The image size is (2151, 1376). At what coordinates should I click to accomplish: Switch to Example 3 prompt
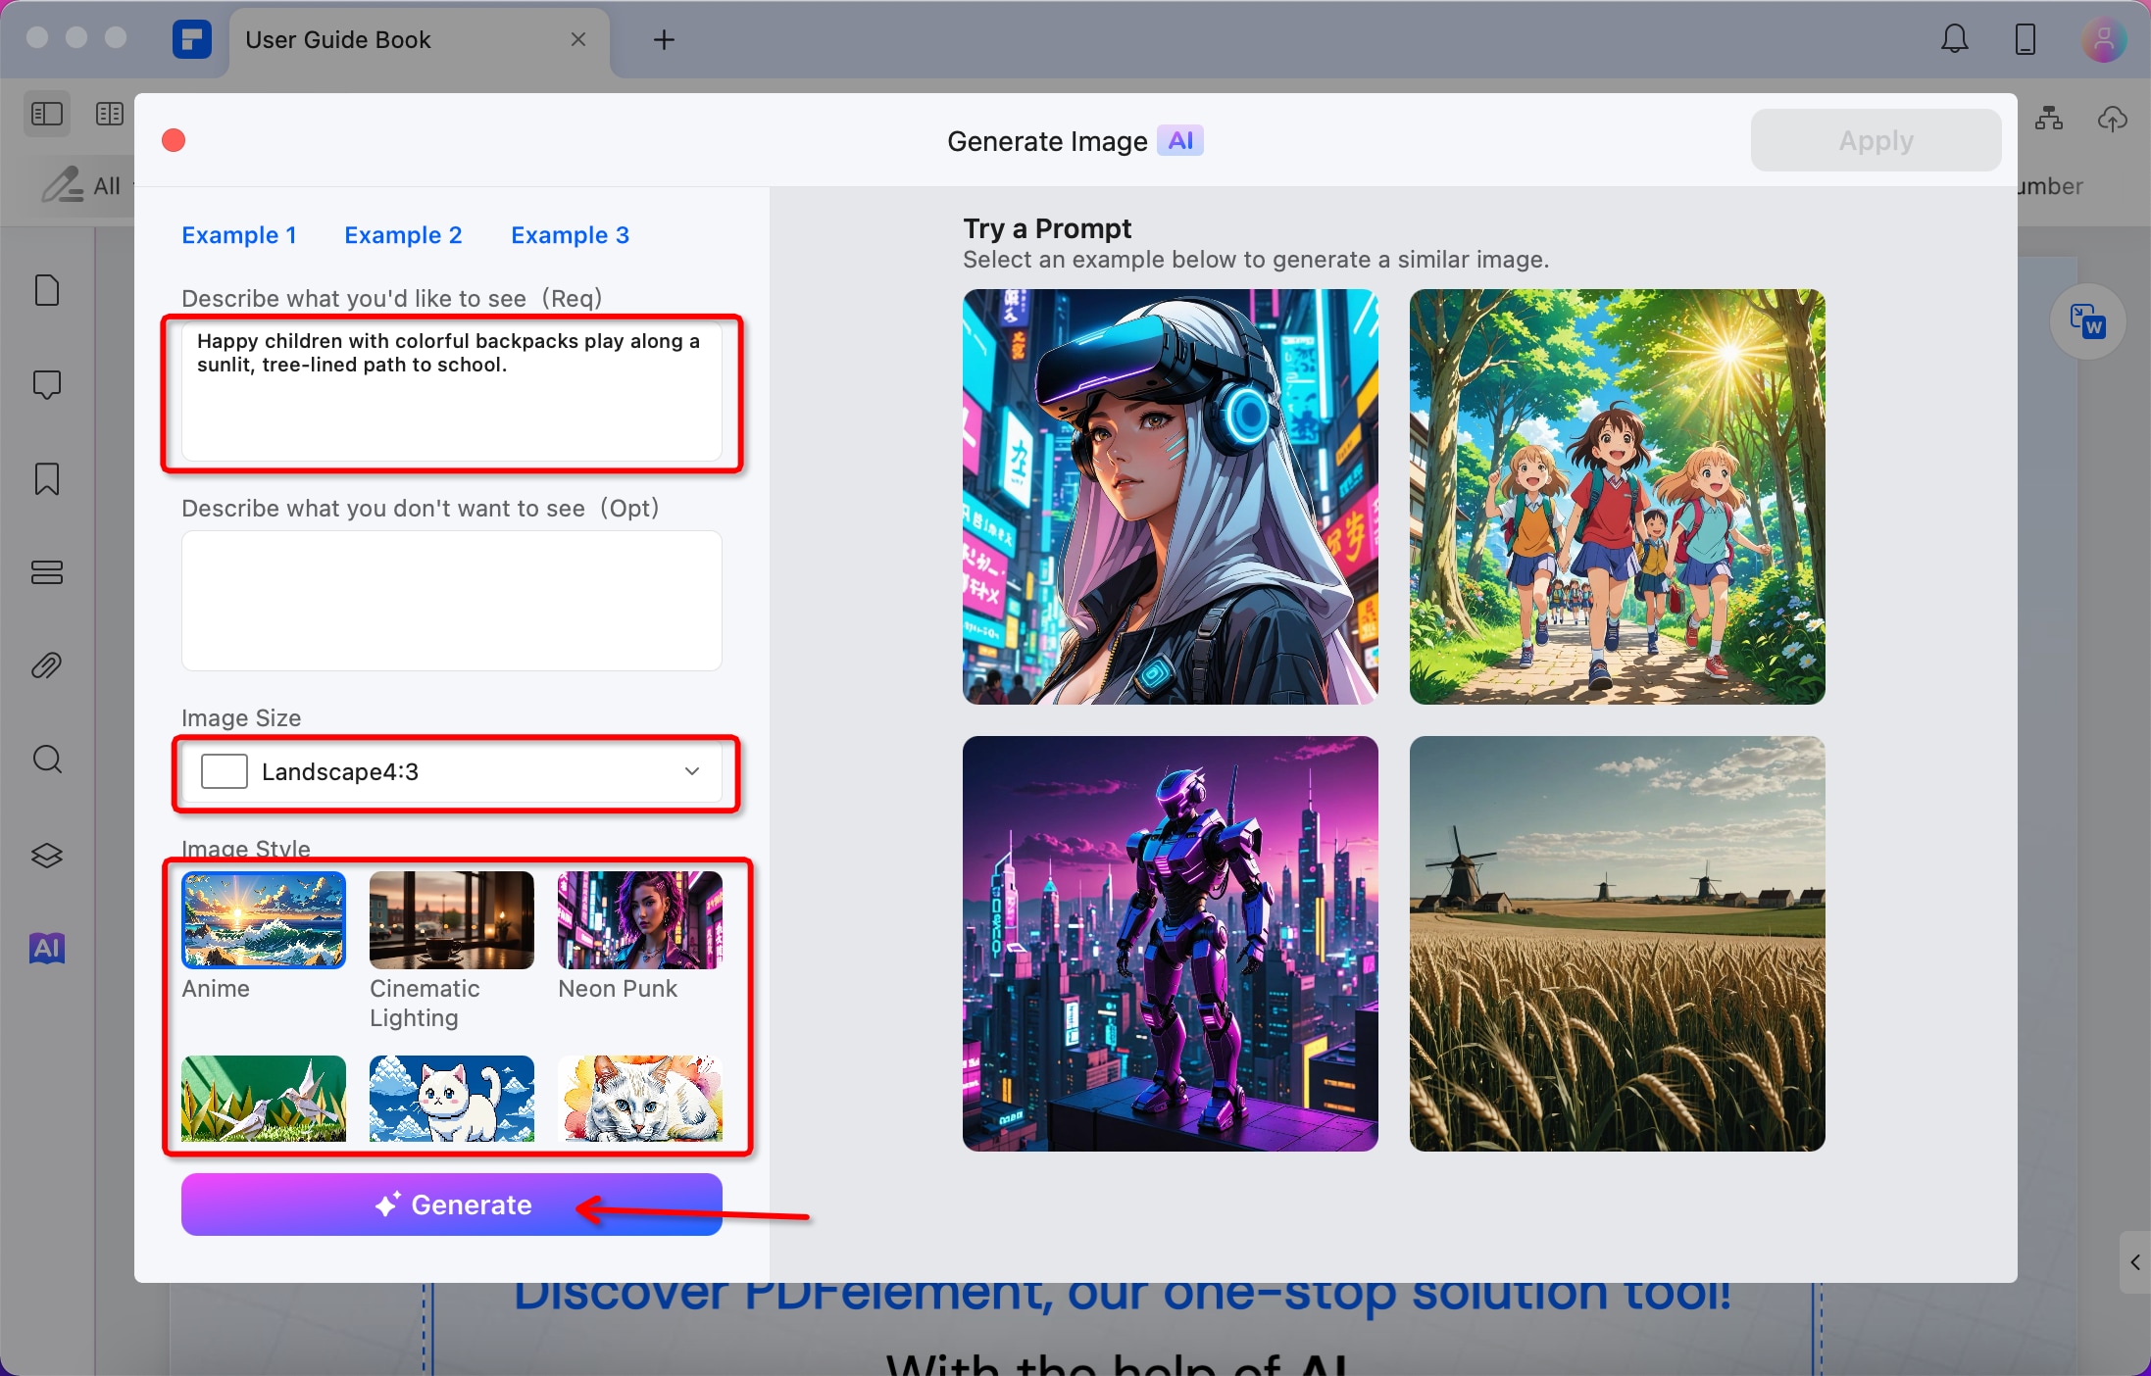click(570, 235)
